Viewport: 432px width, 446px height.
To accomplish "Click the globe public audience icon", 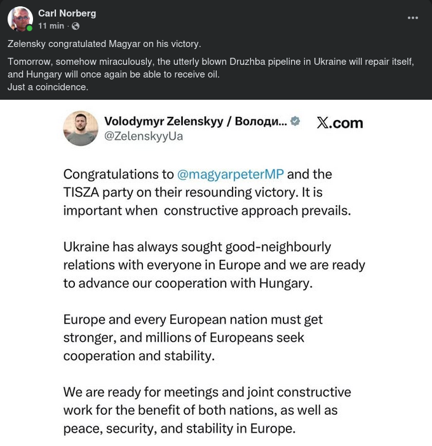I will (x=76, y=26).
